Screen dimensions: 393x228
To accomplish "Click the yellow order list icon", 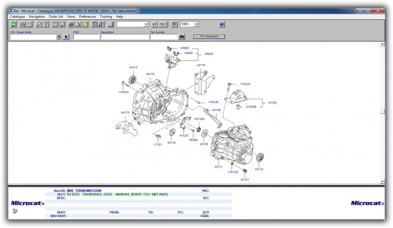I will pos(85,25).
